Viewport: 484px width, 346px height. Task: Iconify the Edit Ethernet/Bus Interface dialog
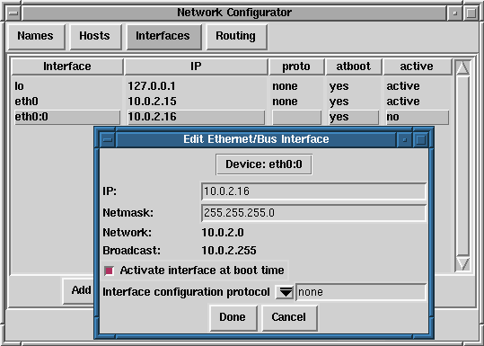[405, 139]
